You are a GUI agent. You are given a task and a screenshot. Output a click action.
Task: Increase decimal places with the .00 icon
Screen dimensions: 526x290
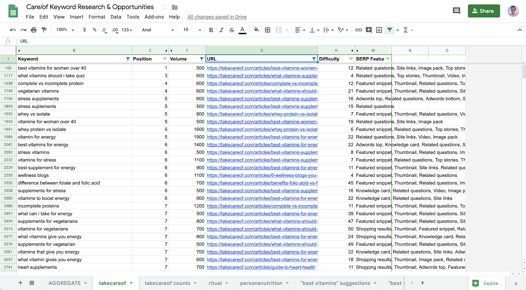coord(115,30)
